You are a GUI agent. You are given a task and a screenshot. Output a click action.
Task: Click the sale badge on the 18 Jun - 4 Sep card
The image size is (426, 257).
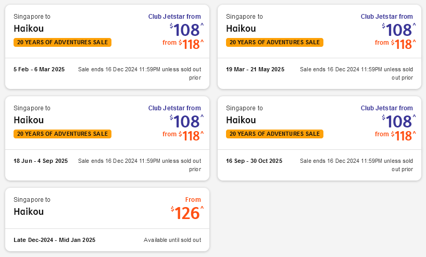tap(62, 134)
